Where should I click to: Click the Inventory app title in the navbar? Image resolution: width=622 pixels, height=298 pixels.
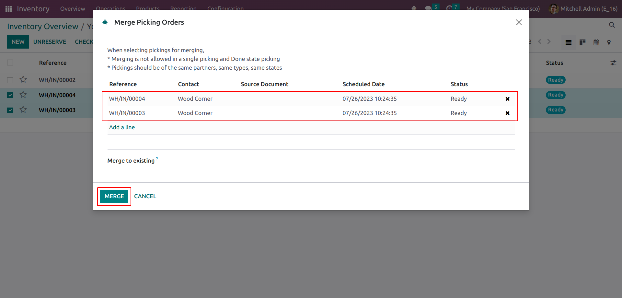pyautogui.click(x=33, y=9)
